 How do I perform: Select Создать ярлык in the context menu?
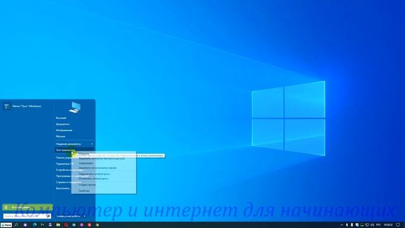pos(87,185)
